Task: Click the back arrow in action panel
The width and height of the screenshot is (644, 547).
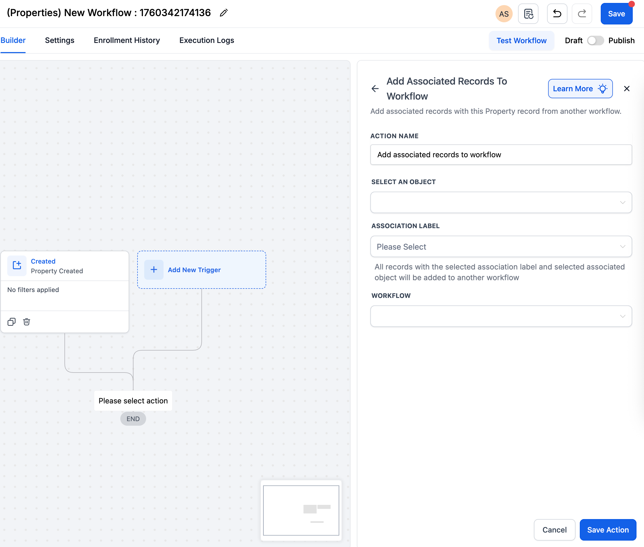Action: click(375, 89)
